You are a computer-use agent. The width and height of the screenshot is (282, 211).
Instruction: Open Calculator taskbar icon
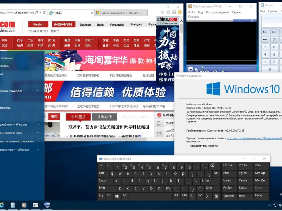(x=13, y=205)
